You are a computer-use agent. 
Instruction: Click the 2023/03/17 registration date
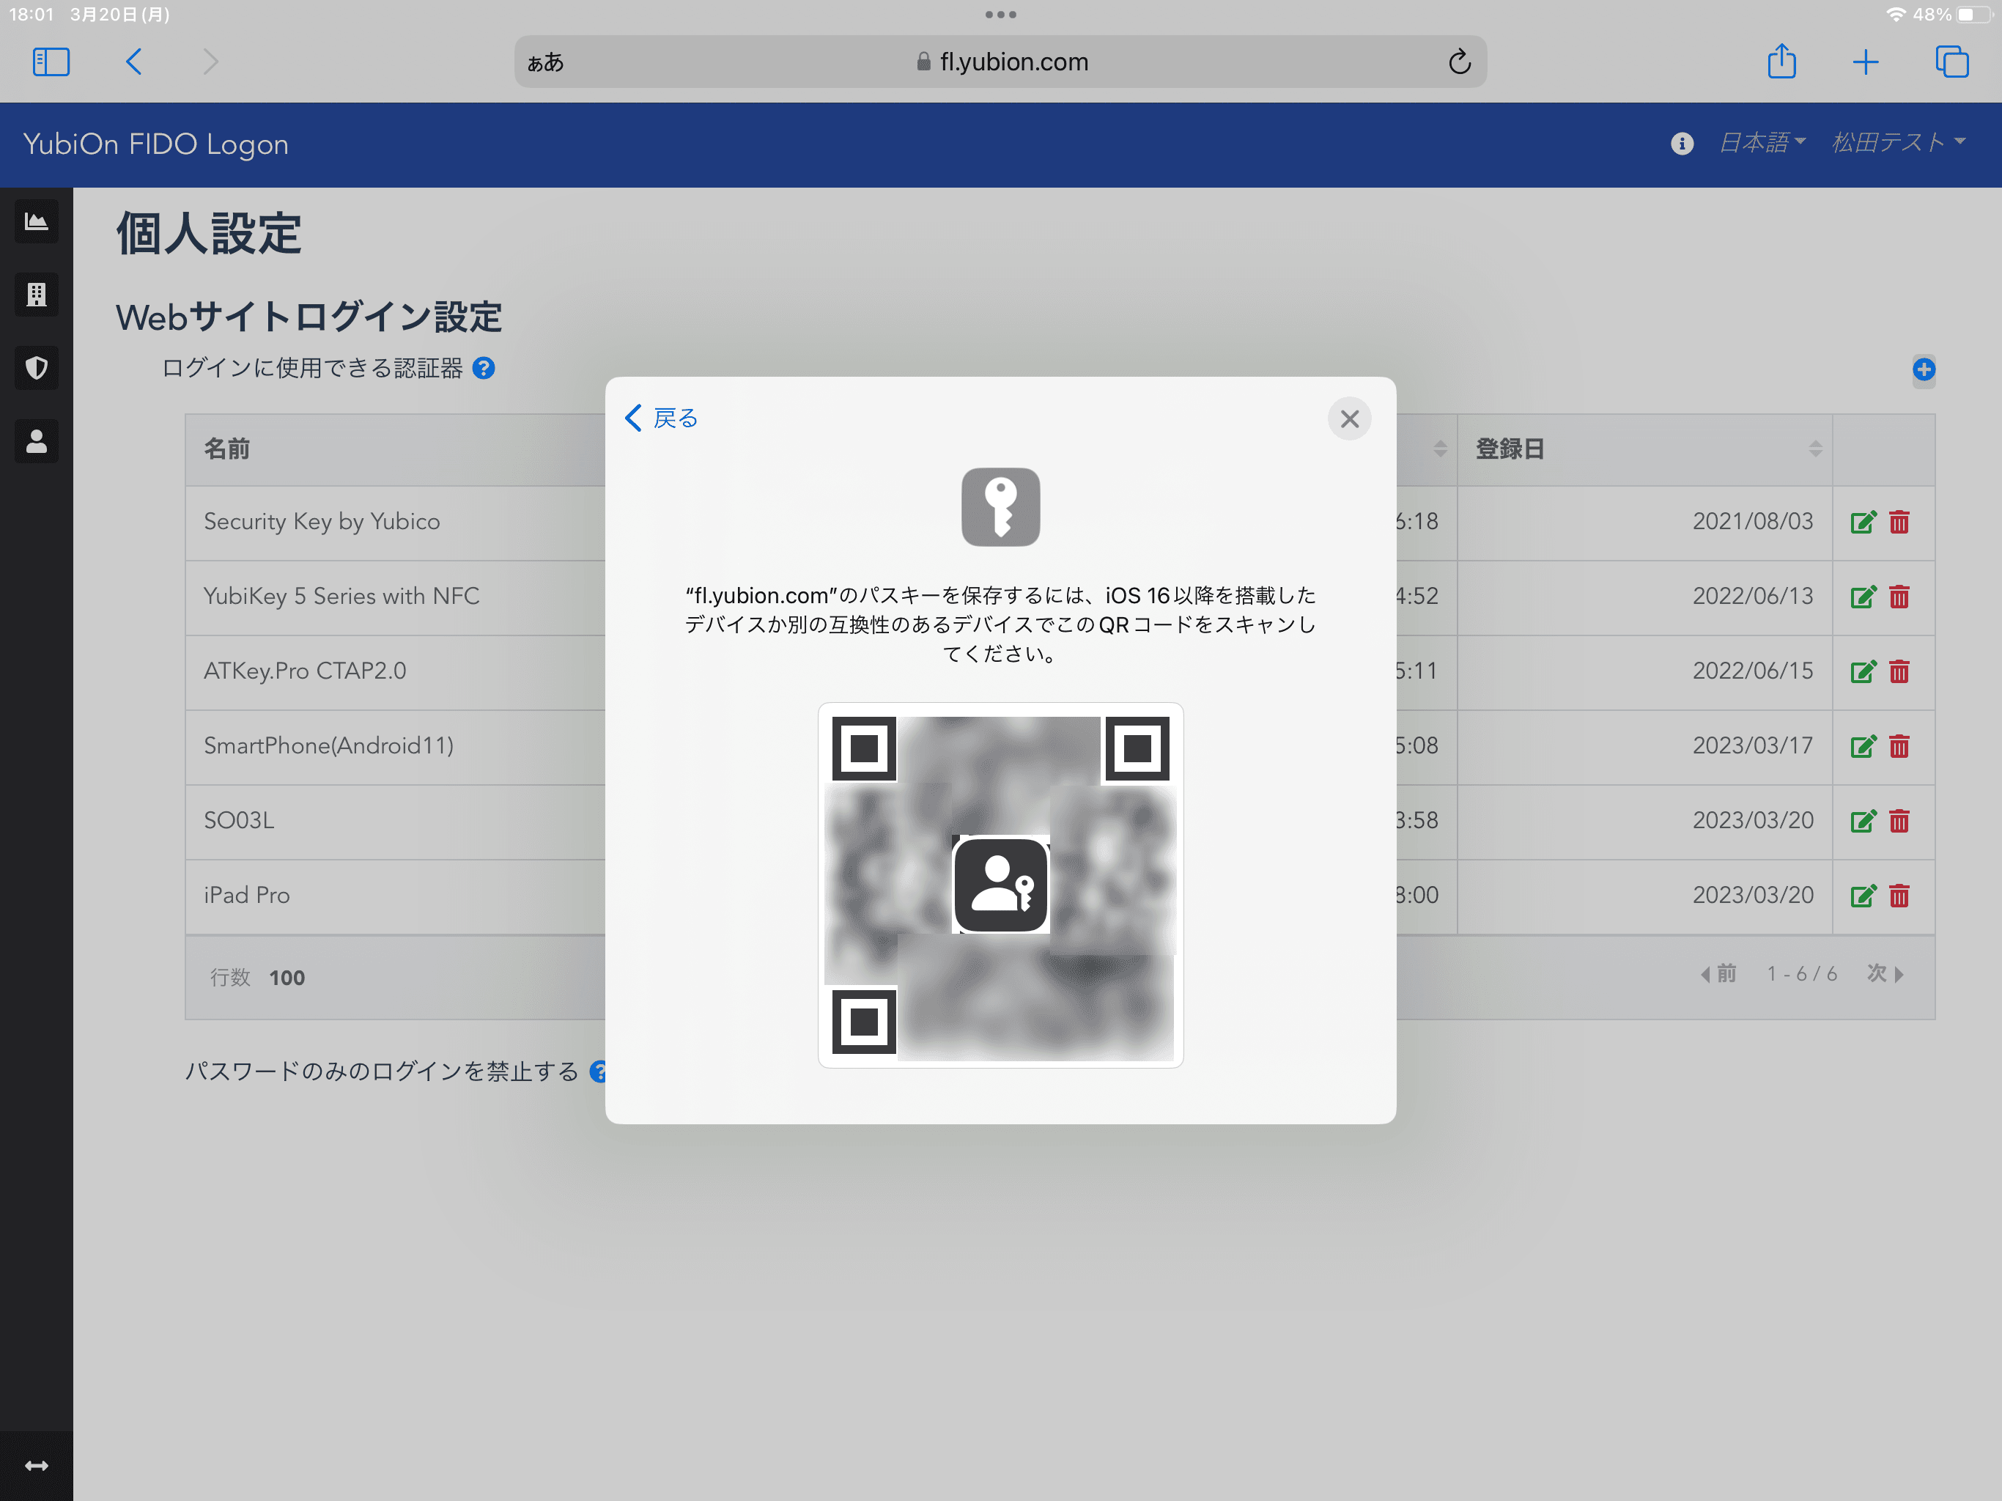pos(1752,746)
